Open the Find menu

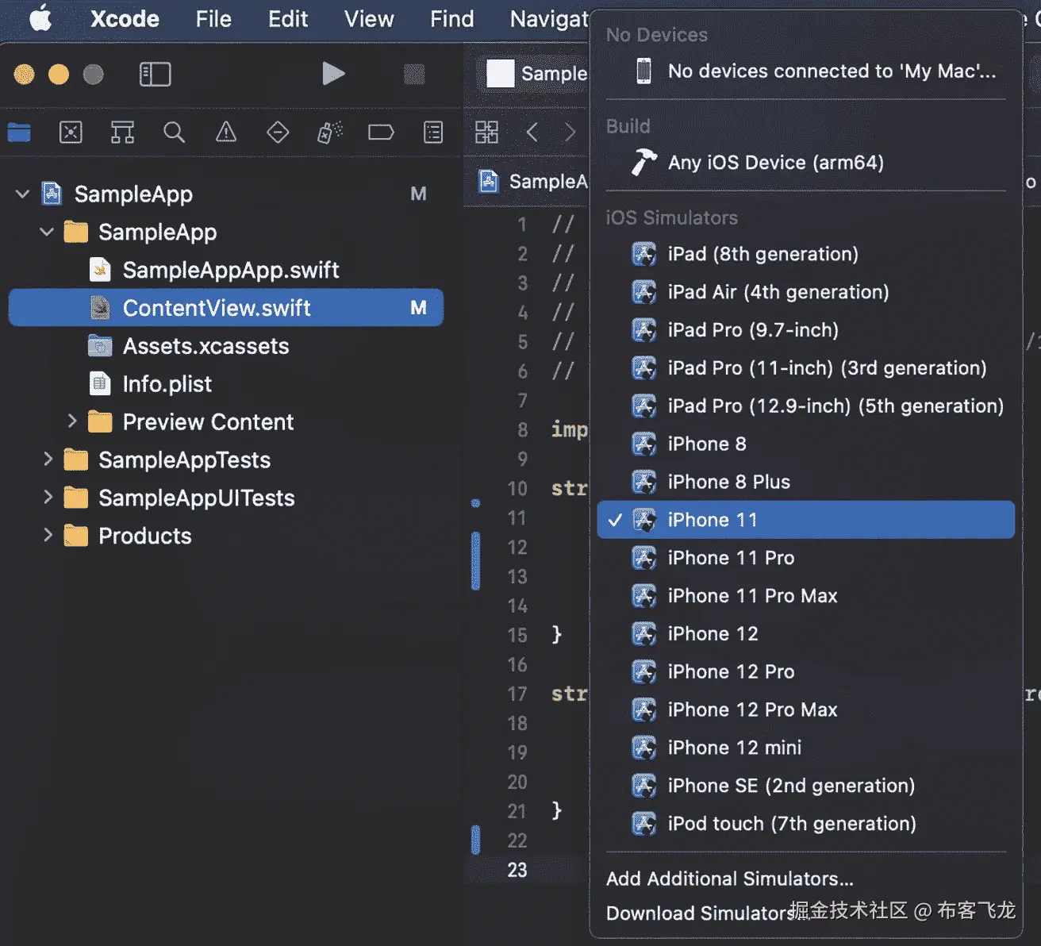451,18
